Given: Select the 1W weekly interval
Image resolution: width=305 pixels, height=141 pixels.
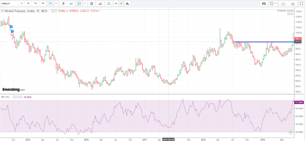Looking at the screenshot, I should click(50, 4).
